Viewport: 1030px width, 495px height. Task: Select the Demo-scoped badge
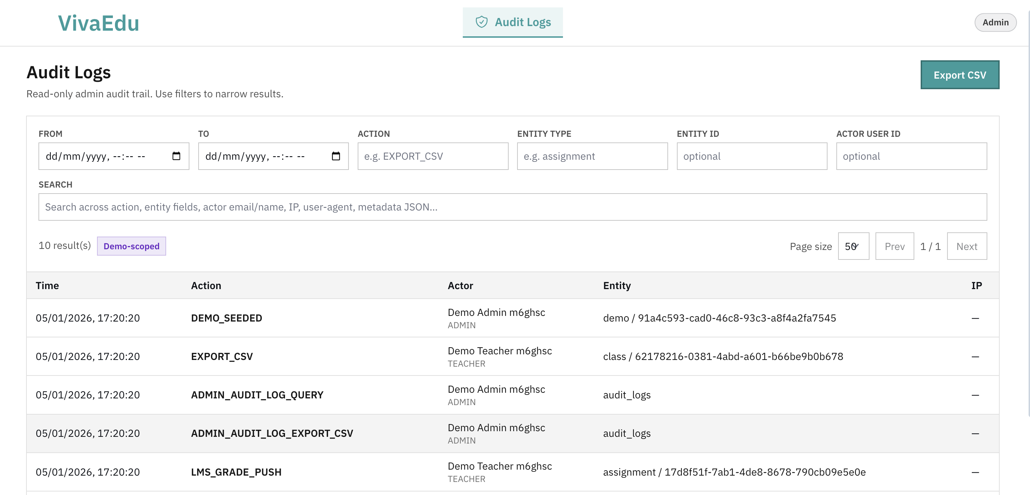coord(132,246)
